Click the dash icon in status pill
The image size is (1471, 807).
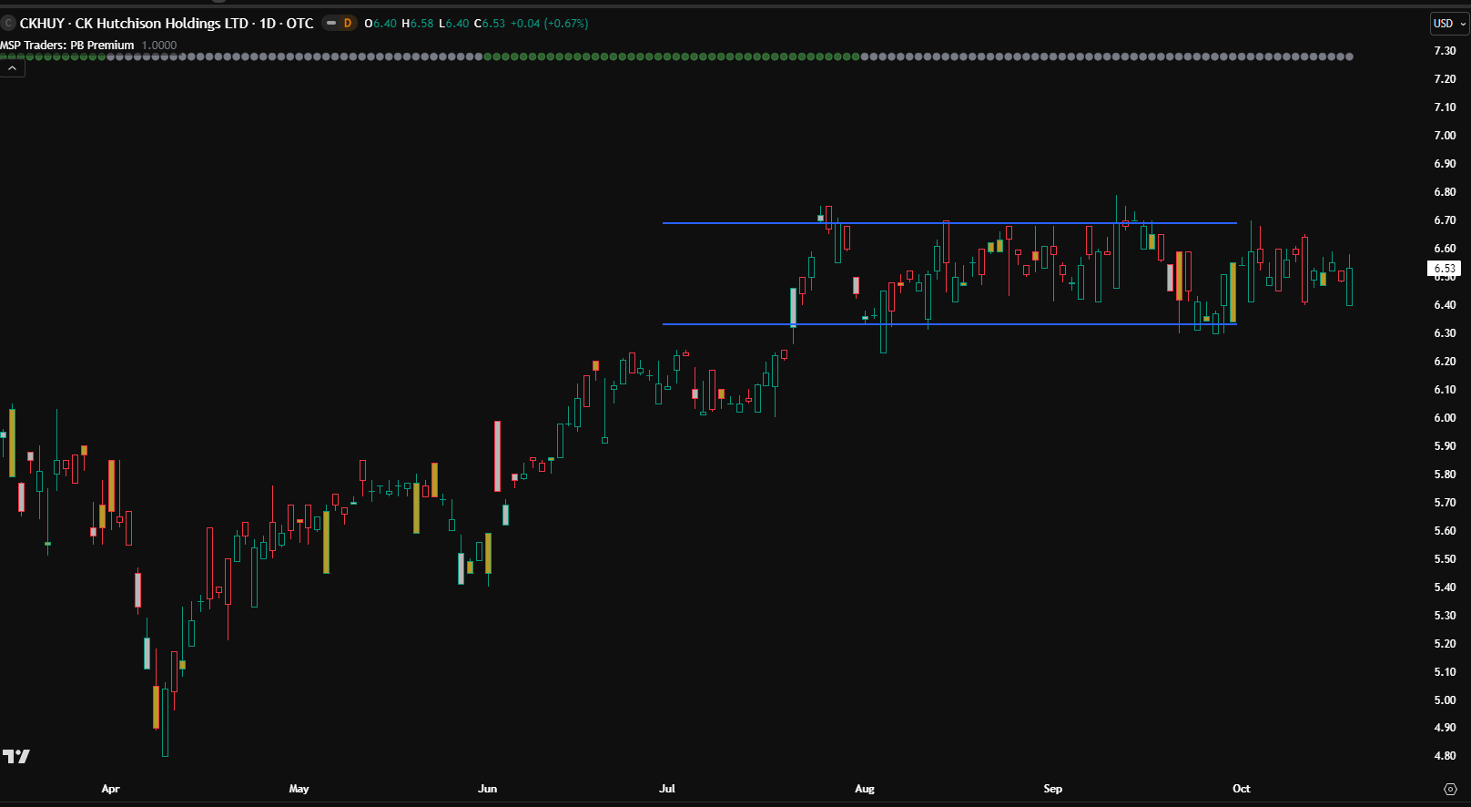click(x=331, y=24)
